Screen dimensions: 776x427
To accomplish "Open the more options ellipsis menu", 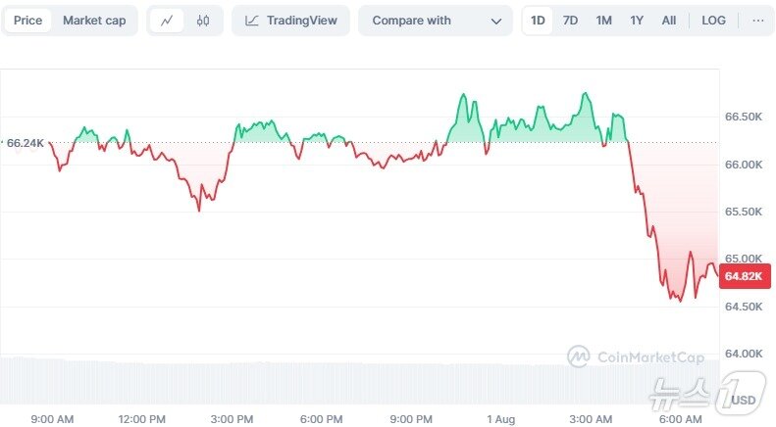I will coord(757,21).
